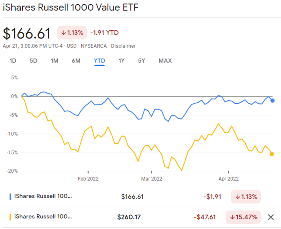Click the yellow end-point dot on chart
The height and width of the screenshot is (229, 281).
pyautogui.click(x=272, y=154)
